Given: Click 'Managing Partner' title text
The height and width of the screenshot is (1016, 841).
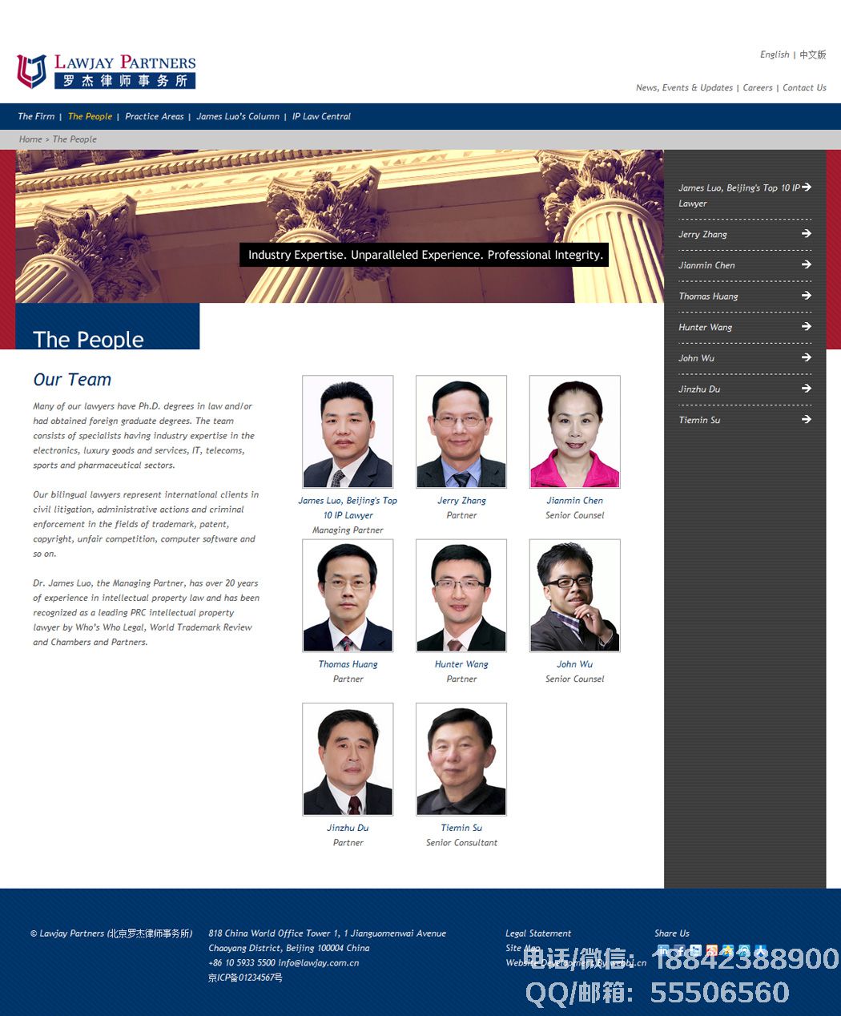Looking at the screenshot, I should tap(348, 530).
